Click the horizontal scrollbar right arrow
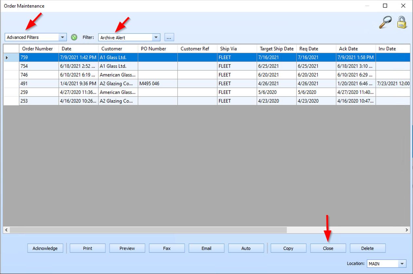The image size is (413, 274). click(406, 230)
